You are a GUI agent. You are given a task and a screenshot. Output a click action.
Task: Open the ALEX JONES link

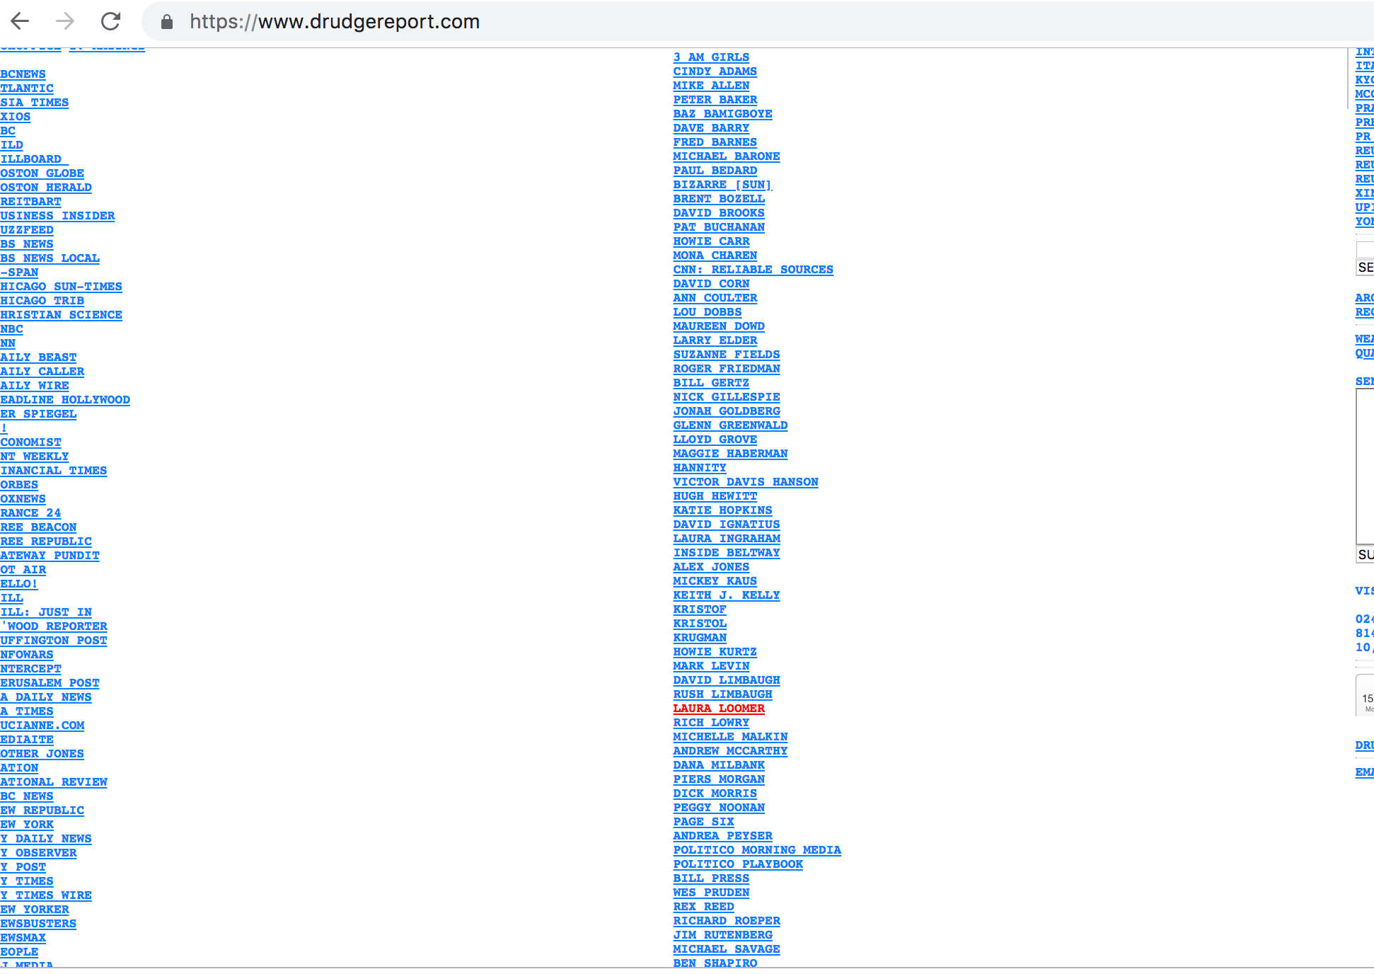711,566
